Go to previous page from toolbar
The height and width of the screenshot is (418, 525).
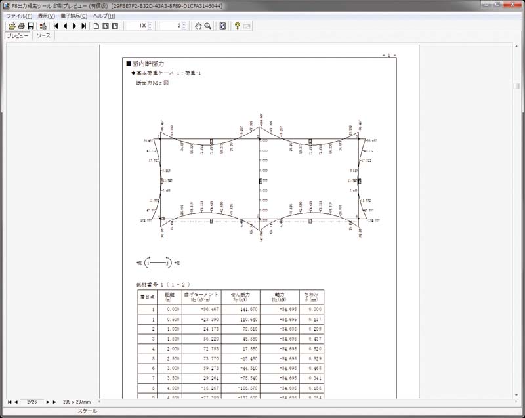65,26
